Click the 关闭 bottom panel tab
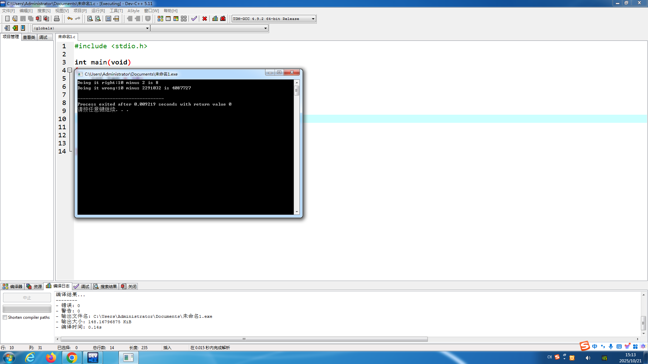648x364 pixels. 129,286
